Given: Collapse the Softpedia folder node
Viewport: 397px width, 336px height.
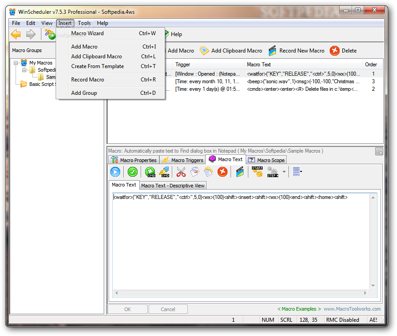Looking at the screenshot, I should click(24, 70).
